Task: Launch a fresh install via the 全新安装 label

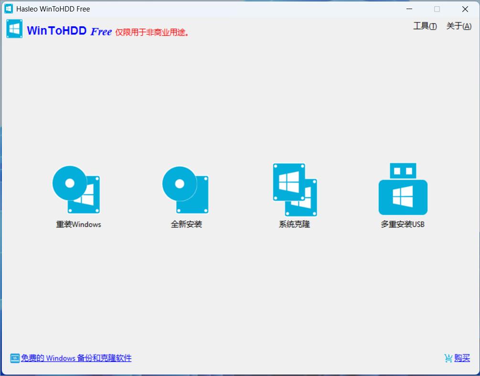Action: point(185,225)
